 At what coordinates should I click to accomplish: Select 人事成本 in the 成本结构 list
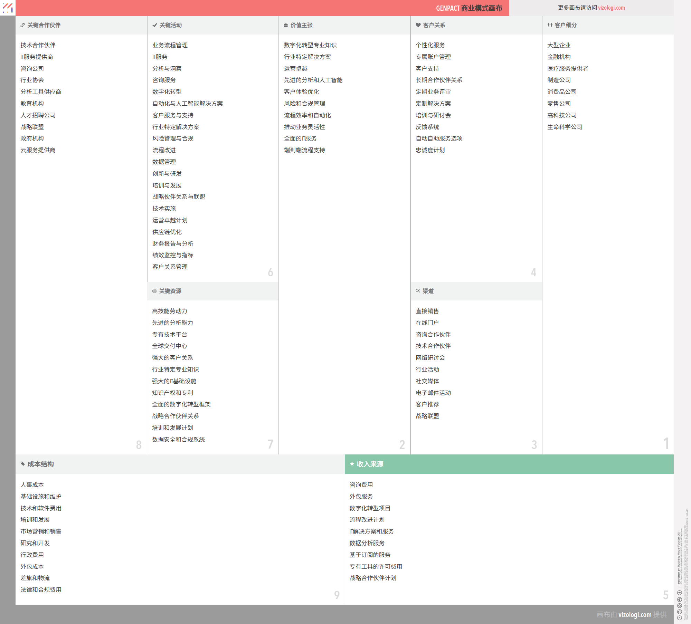pos(32,485)
